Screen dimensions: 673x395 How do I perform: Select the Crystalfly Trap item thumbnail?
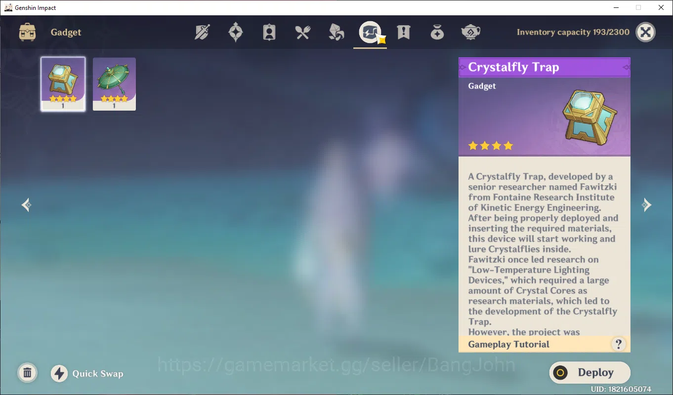tap(63, 84)
